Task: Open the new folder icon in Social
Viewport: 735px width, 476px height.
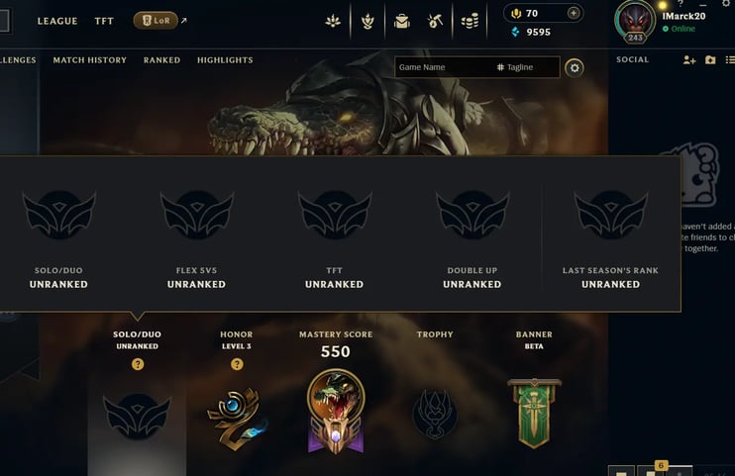Action: tap(710, 60)
